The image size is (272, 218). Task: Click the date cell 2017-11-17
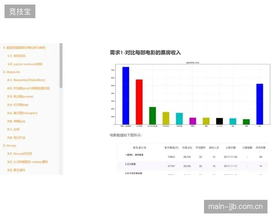coord(230,166)
